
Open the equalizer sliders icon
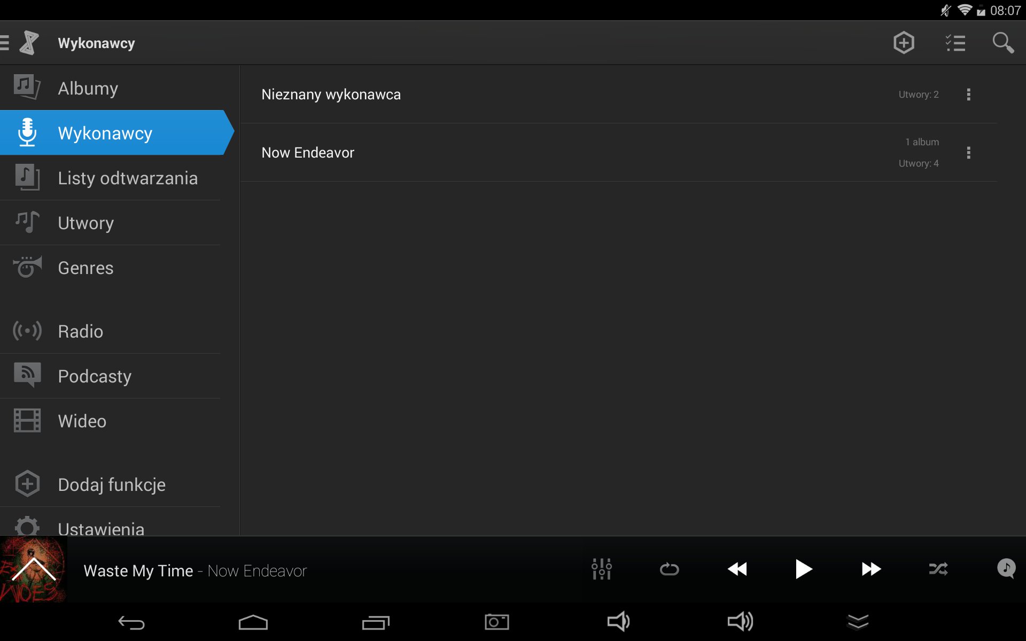pyautogui.click(x=601, y=569)
